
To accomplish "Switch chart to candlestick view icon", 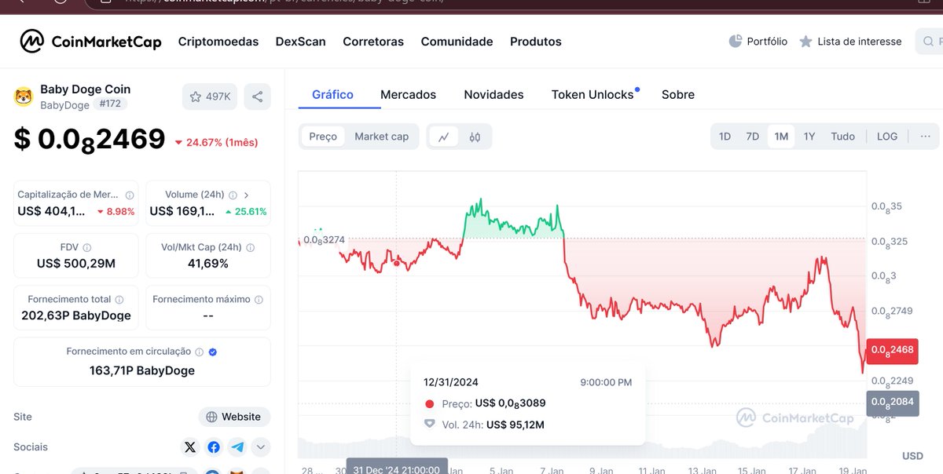I will click(x=475, y=137).
